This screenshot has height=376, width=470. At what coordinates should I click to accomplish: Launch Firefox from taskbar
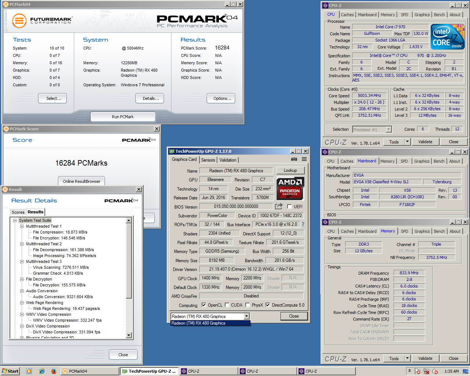[54, 371]
